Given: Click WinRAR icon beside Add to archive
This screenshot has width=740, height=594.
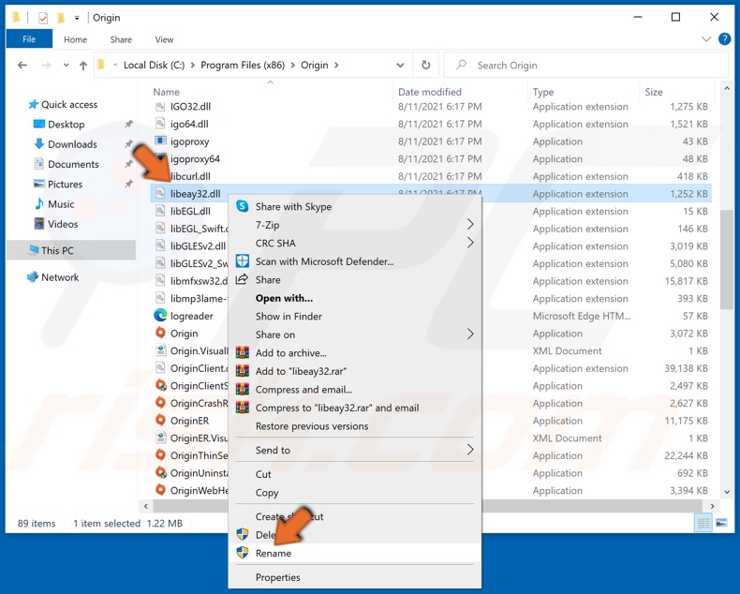Looking at the screenshot, I should 242,352.
